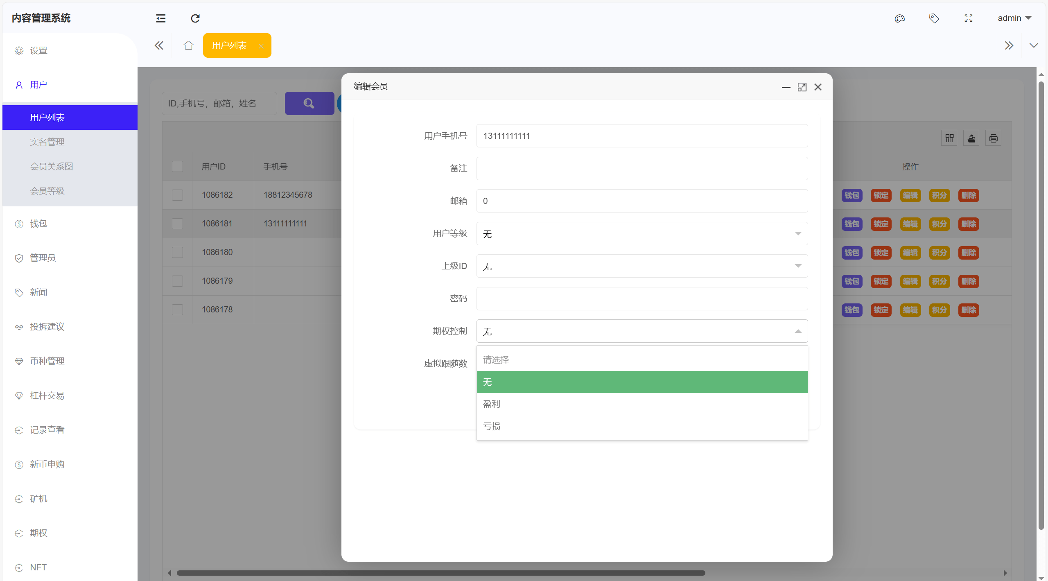Click the home breadcrumb icon

[x=188, y=45]
